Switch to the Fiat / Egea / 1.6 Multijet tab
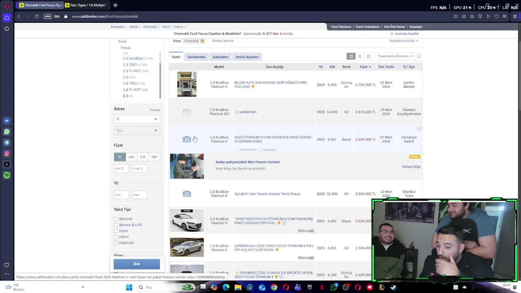The height and width of the screenshot is (293, 521). [86, 5]
